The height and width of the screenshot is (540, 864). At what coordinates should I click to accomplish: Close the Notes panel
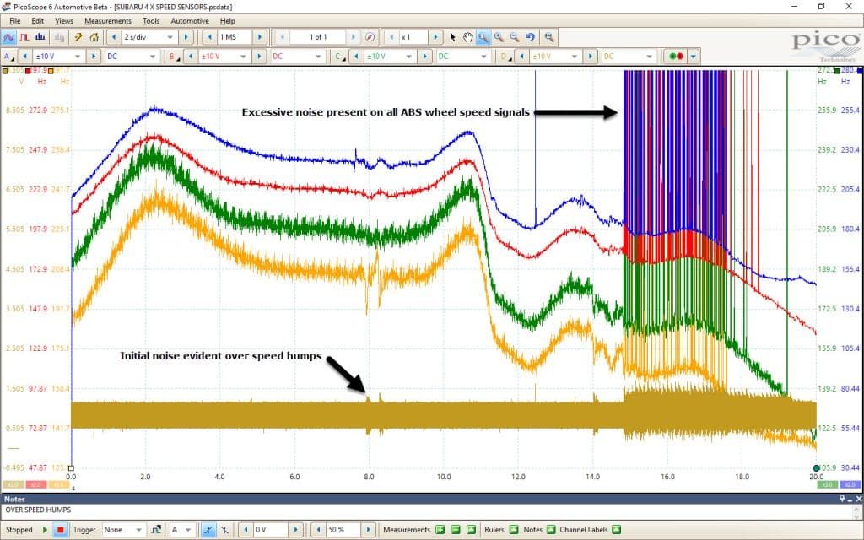coord(858,499)
